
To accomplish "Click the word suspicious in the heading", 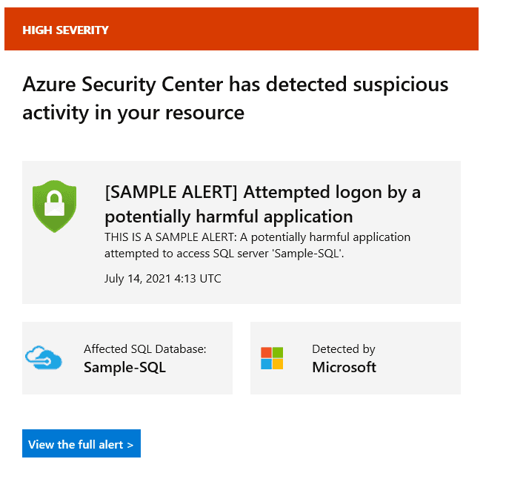I will pyautogui.click(x=401, y=85).
